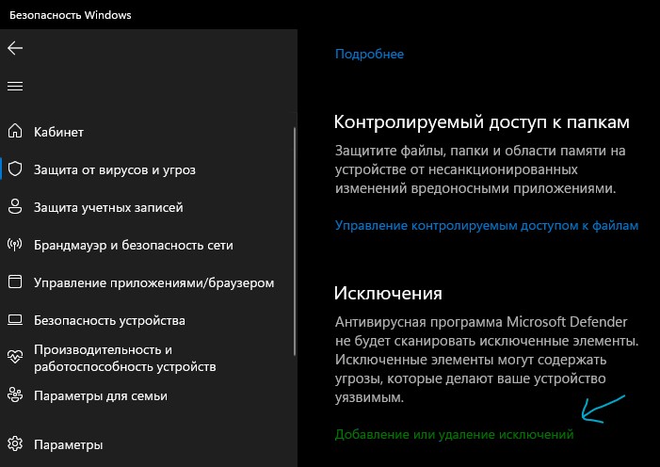The image size is (660, 467).
Task: Open the hamburger navigation menu
Action: [x=15, y=86]
